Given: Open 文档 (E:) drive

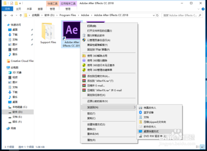Looking at the screenshot, I should 15,117.
